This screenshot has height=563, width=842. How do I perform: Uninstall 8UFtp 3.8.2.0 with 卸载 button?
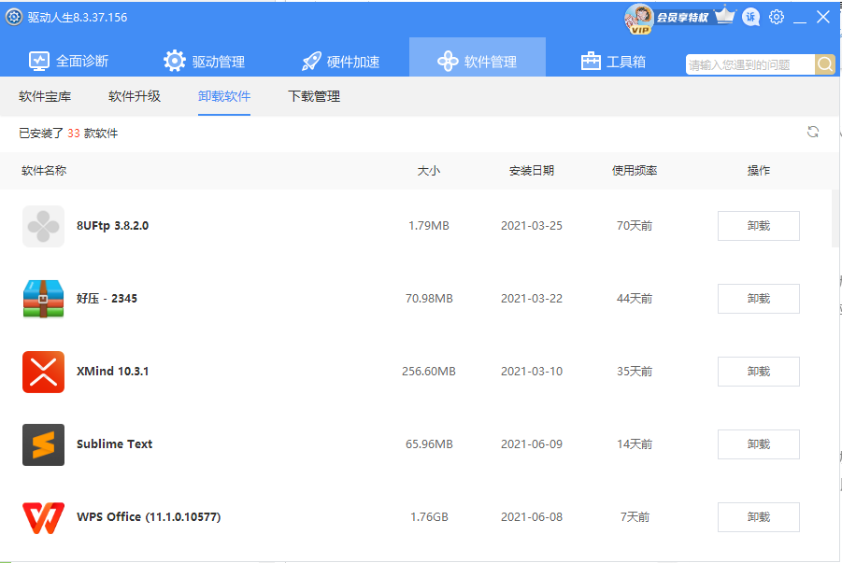tap(758, 226)
